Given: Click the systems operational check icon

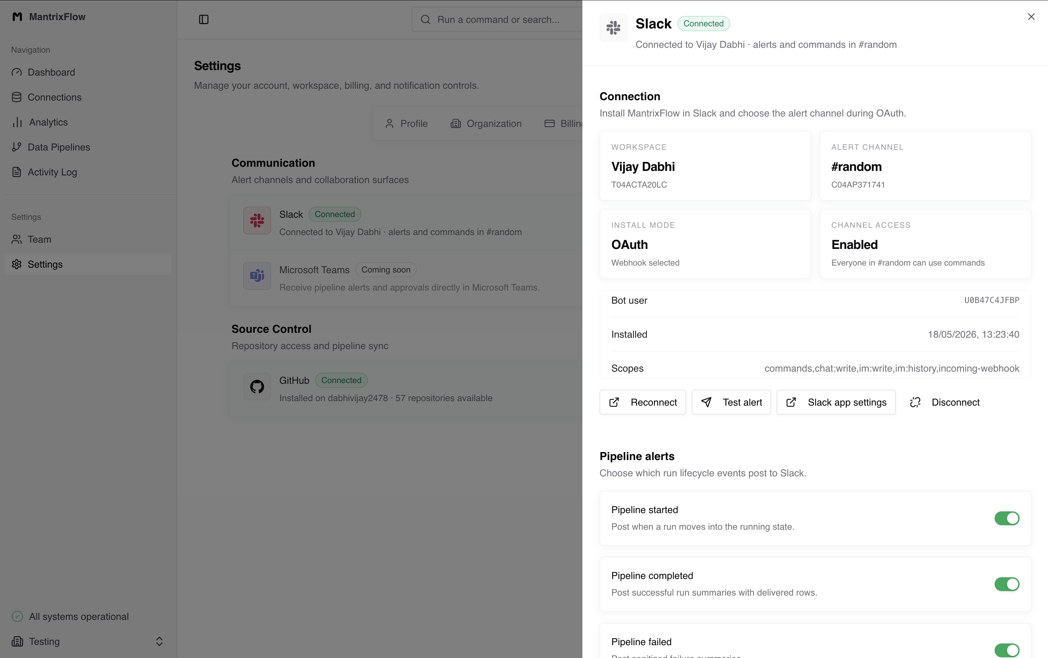Looking at the screenshot, I should 17,617.
